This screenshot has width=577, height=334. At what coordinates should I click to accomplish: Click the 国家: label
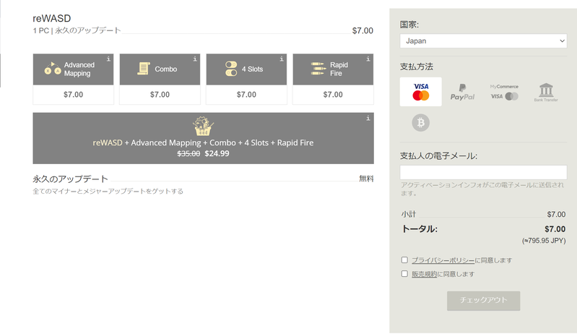409,25
